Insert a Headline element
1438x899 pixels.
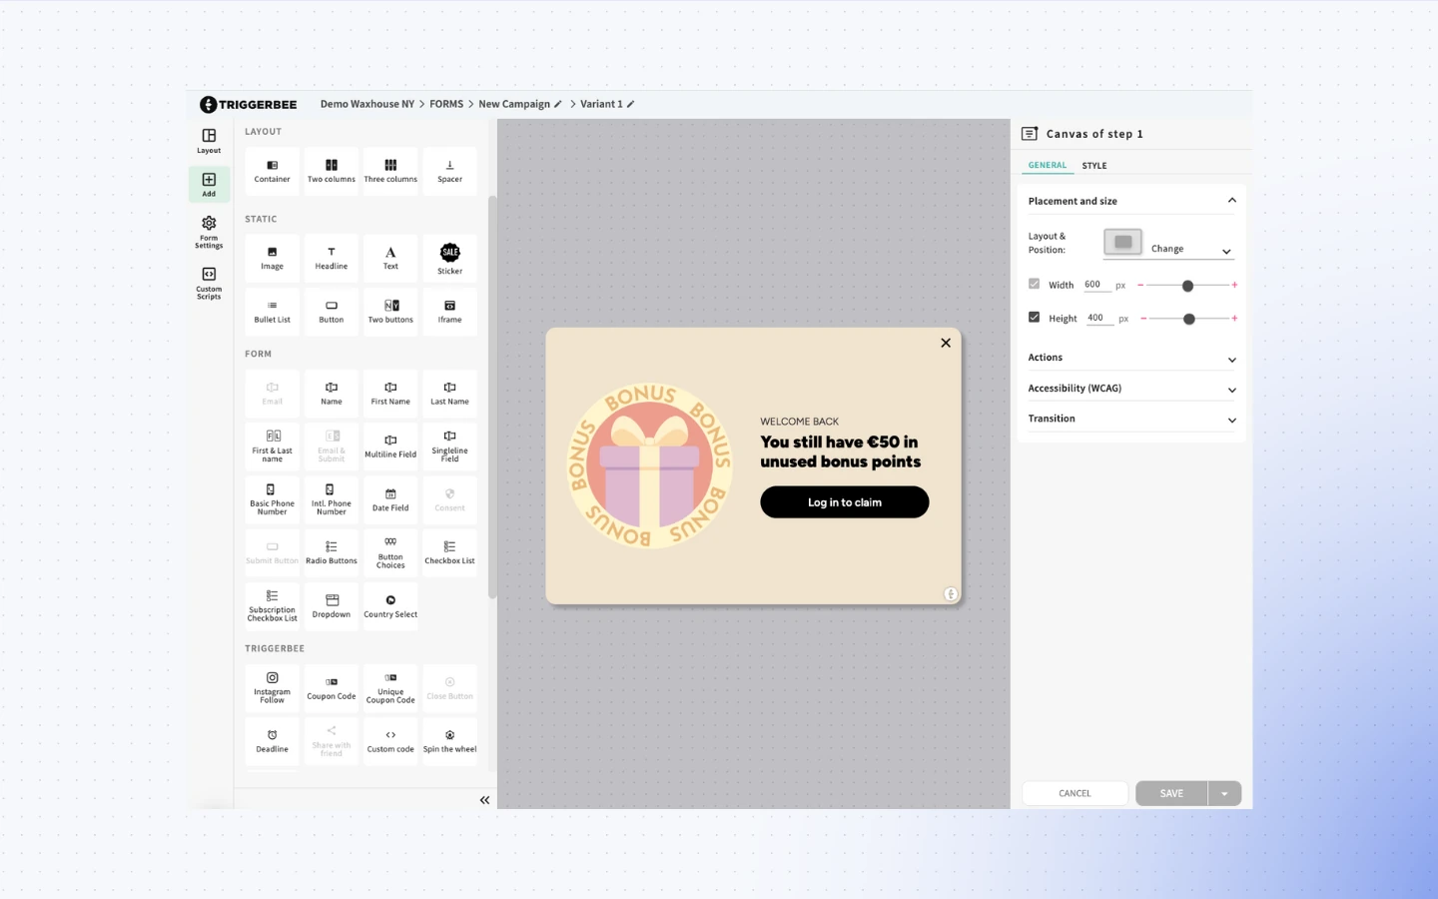[x=332, y=259]
